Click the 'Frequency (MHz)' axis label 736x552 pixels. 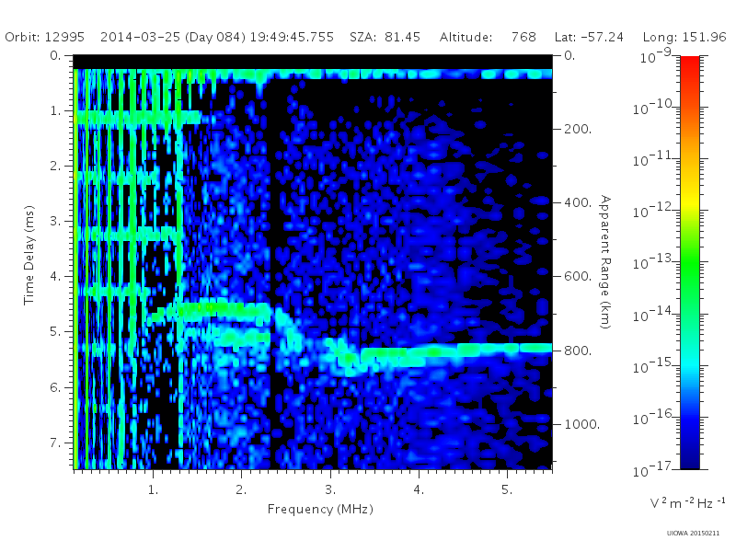[x=320, y=510]
